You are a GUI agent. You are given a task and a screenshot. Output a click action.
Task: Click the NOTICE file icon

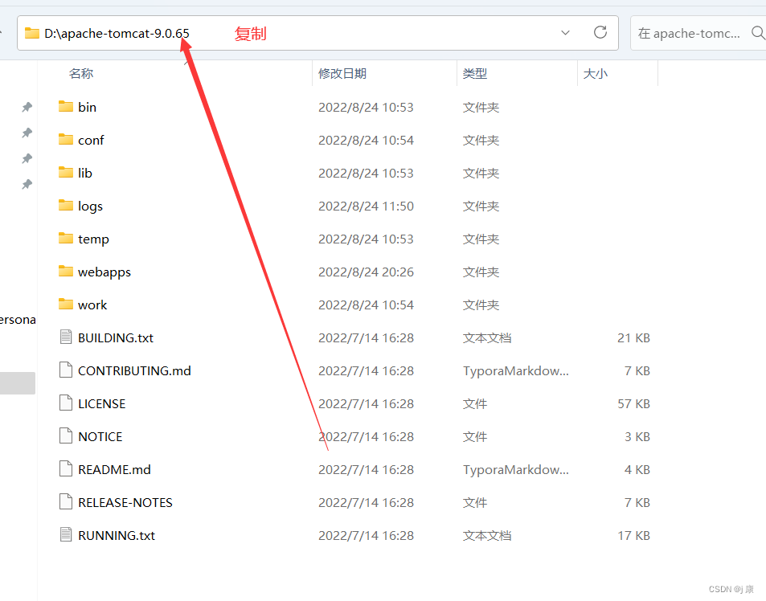coord(65,436)
